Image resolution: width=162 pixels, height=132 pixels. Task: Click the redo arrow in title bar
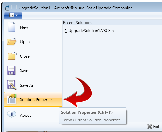(7, 8)
